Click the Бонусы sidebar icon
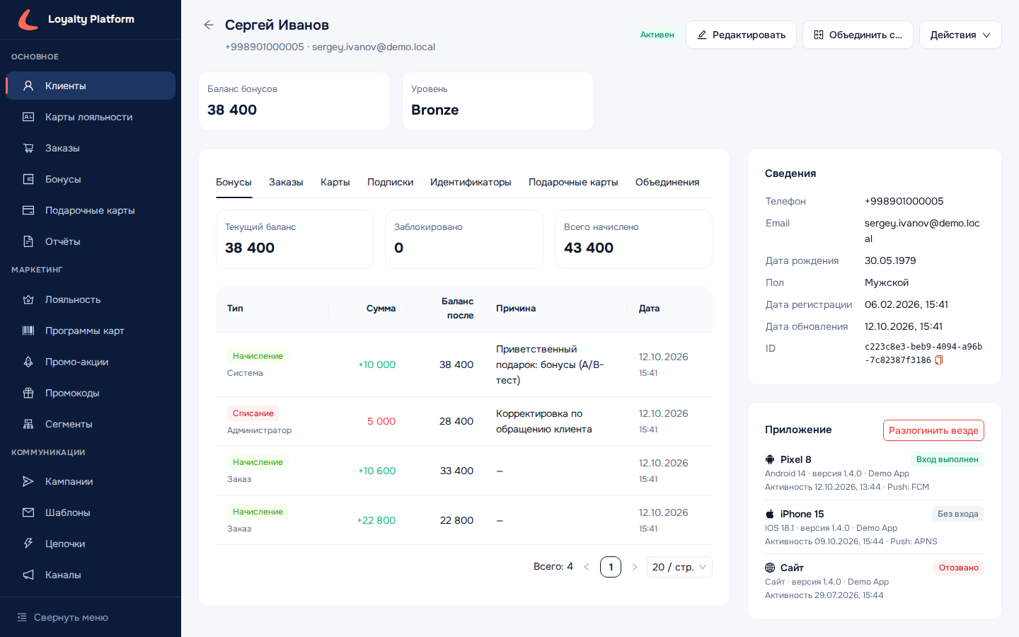 coord(28,179)
